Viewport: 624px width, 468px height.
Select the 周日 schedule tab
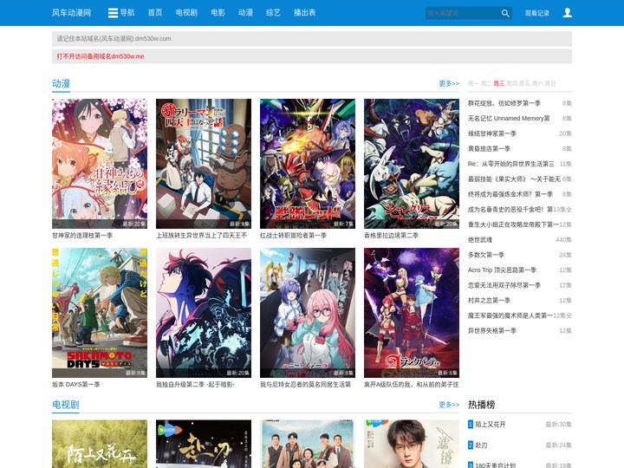tap(550, 83)
